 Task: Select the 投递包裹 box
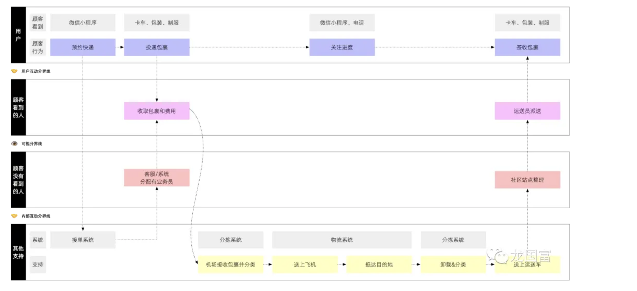[x=157, y=47]
